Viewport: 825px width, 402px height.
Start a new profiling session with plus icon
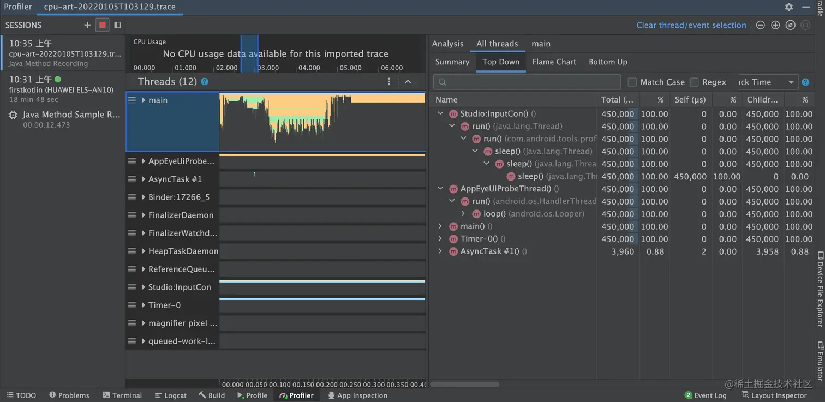click(87, 25)
